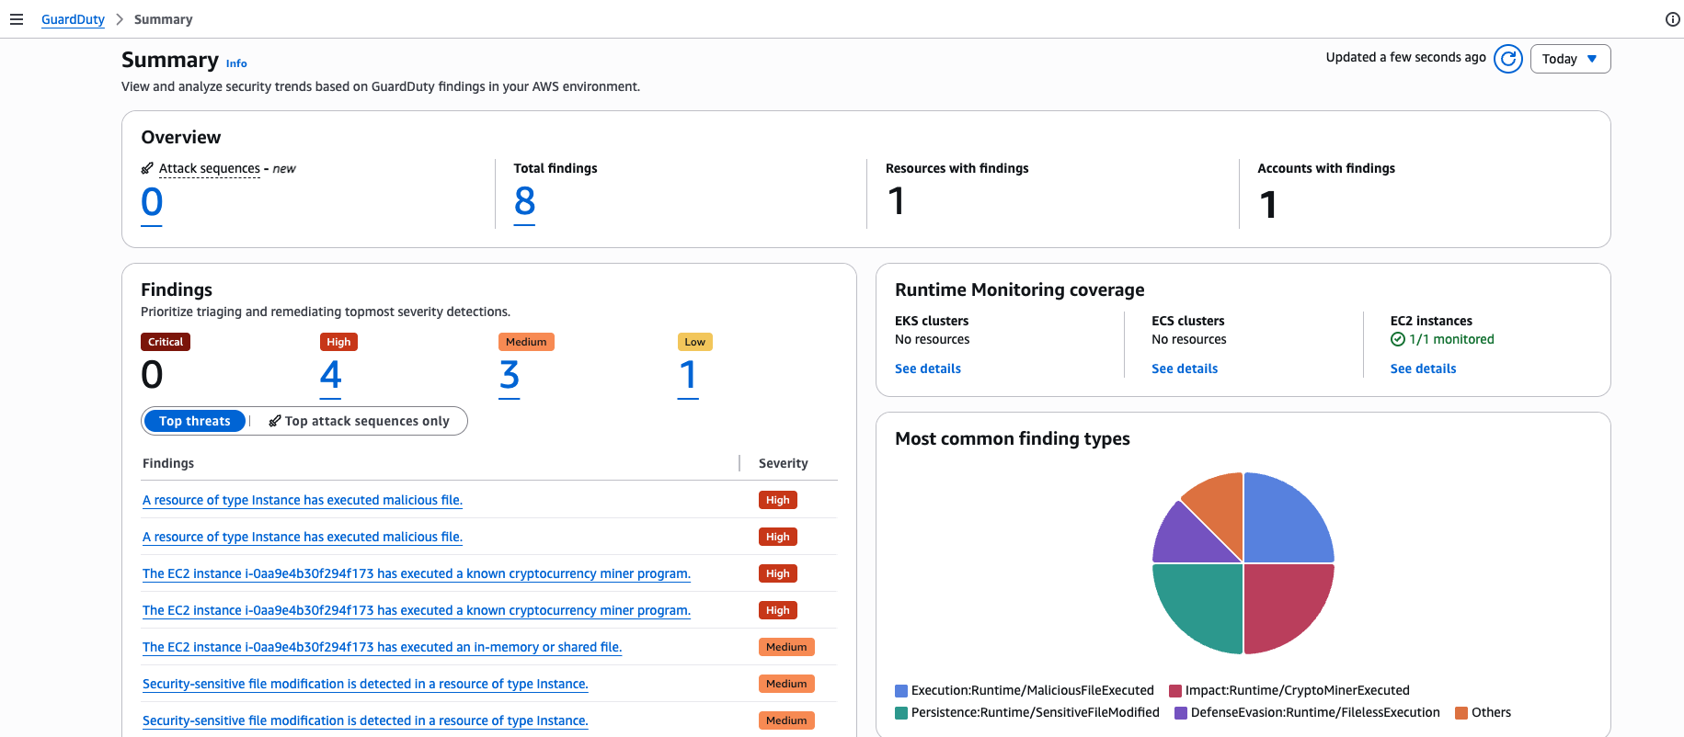Switch to Top attack sequences only
1684x737 pixels.
click(359, 421)
